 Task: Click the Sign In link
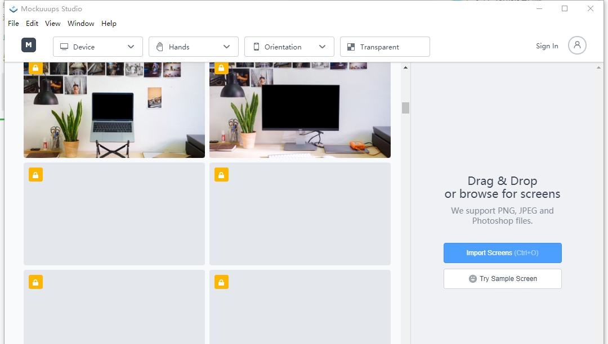[x=547, y=46]
